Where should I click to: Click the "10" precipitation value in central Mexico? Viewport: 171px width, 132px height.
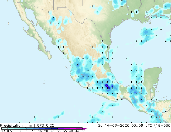(x=88, y=76)
